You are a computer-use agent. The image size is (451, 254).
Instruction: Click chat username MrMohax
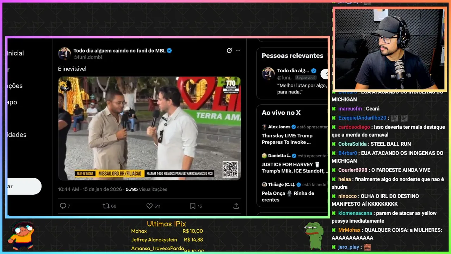[349, 230]
